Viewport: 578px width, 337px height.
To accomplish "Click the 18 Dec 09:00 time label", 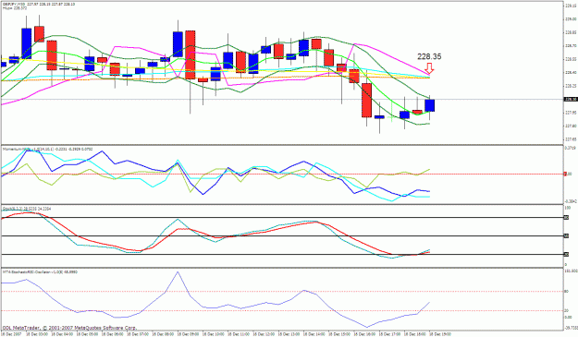I will click(189, 334).
